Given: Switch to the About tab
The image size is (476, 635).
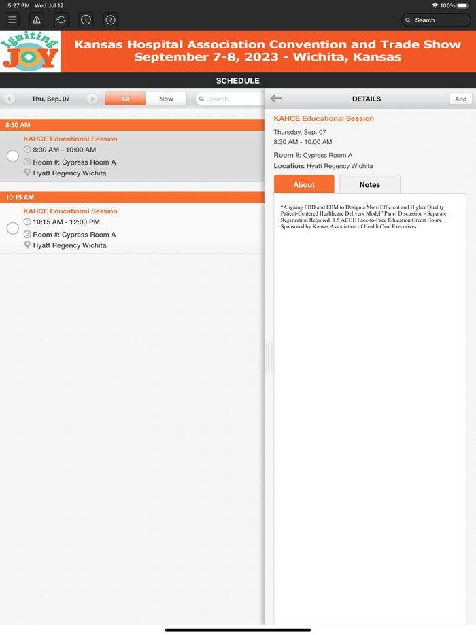Looking at the screenshot, I should coord(304,185).
